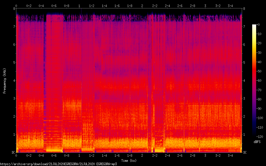The image size is (266, 166).
Task: Click the '3' tick on bottom time axis
Action: (205, 155)
